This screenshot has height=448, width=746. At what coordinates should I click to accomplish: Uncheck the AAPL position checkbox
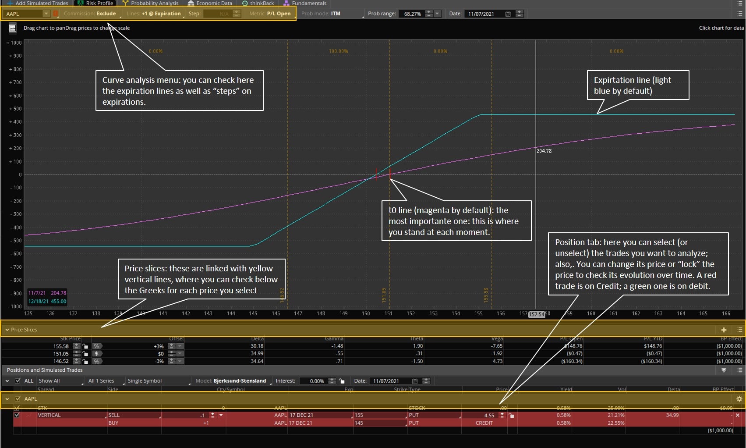pyautogui.click(x=18, y=399)
